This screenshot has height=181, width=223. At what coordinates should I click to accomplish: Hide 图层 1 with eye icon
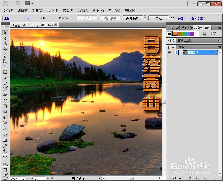(x=169, y=52)
